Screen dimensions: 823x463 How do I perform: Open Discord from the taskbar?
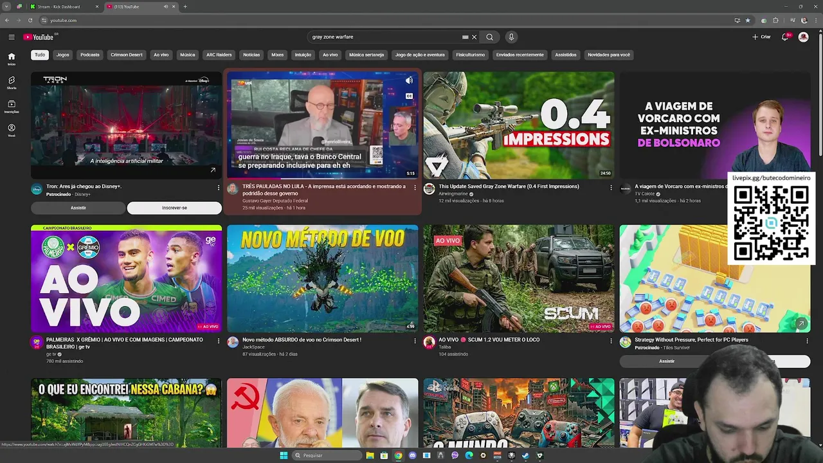coord(412,455)
